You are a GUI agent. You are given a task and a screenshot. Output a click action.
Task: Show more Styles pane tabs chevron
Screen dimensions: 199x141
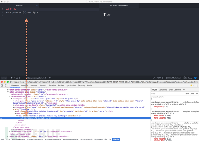(x=184, y=90)
